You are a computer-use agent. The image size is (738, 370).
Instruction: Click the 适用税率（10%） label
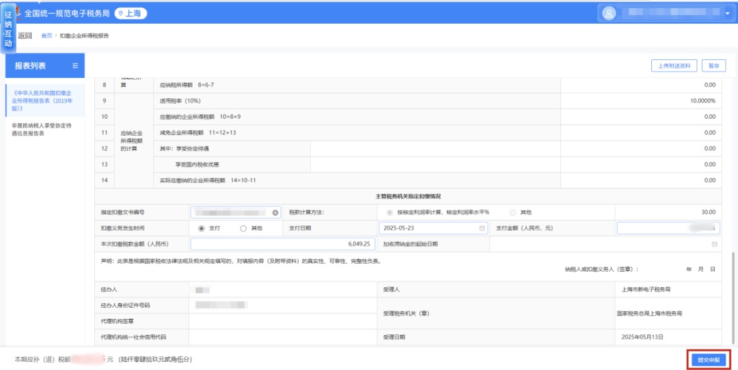[x=180, y=101]
